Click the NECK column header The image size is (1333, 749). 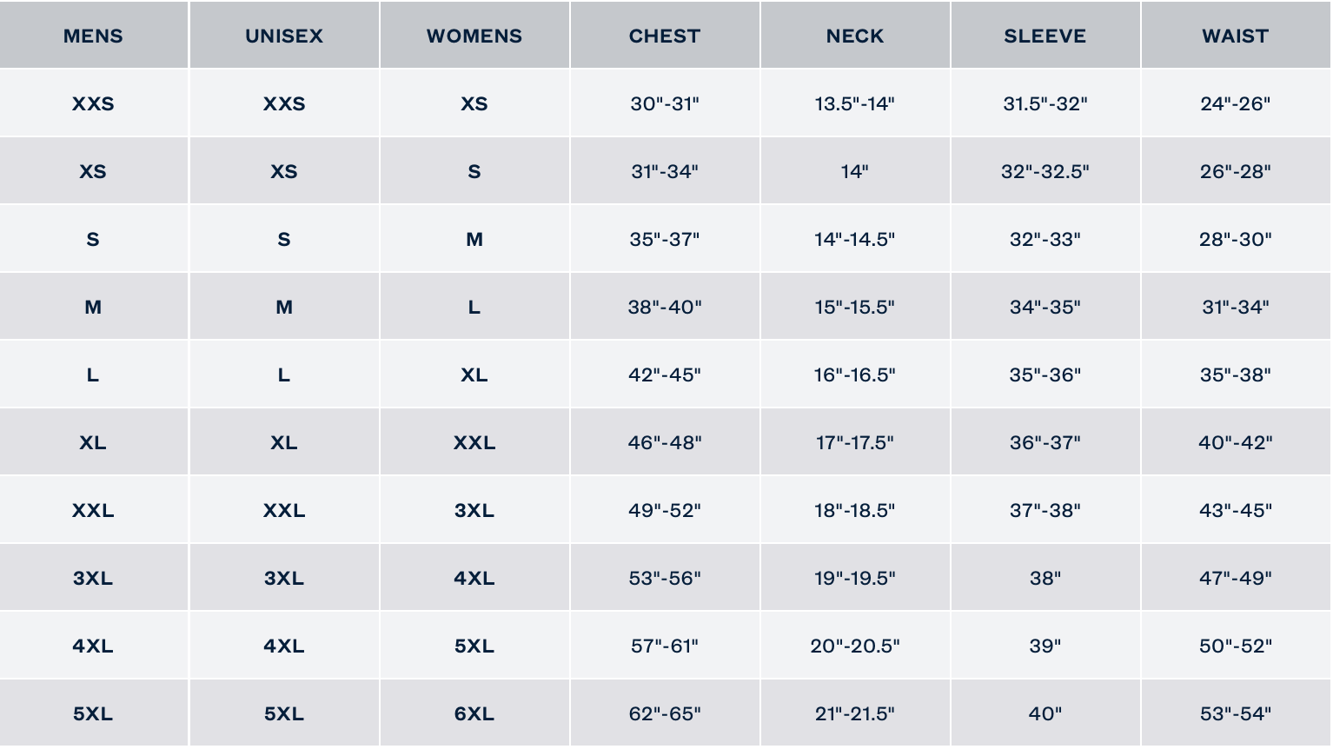point(855,36)
